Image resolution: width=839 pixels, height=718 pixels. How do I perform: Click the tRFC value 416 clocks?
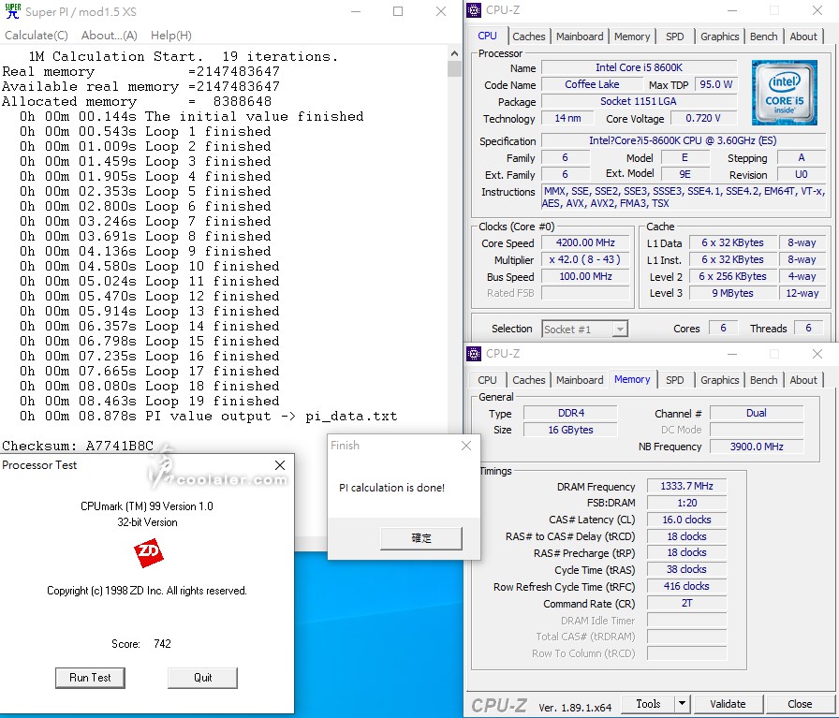[686, 586]
